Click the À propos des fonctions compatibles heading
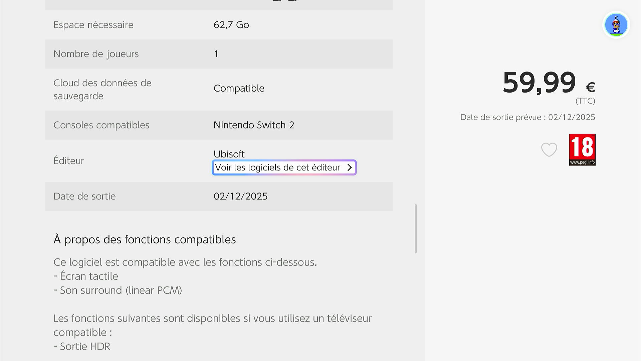641x361 pixels. tap(145, 240)
